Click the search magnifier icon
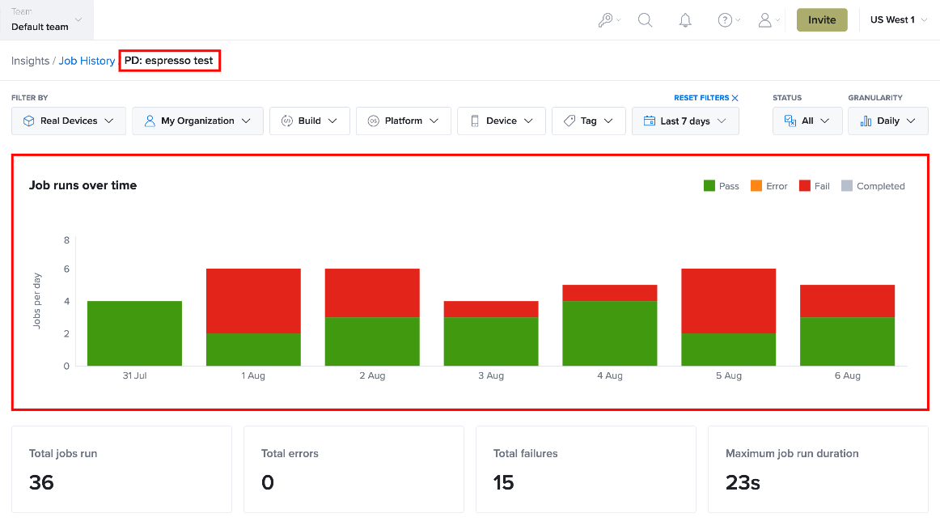The width and height of the screenshot is (940, 530). tap(645, 19)
